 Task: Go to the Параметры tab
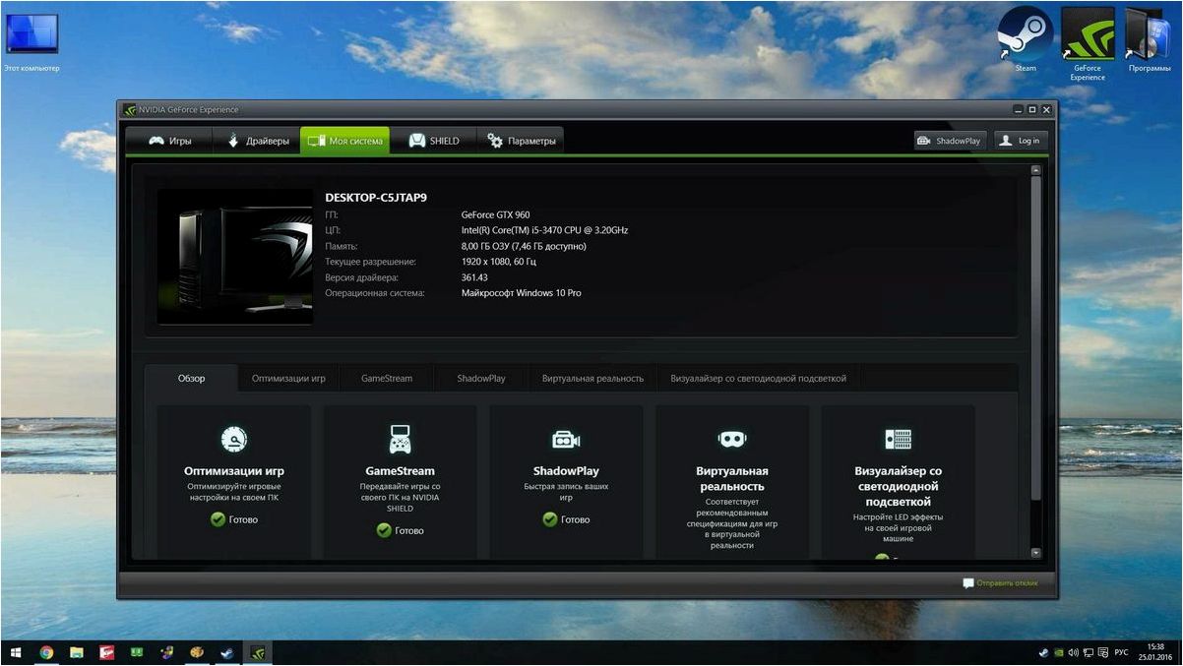pos(521,141)
